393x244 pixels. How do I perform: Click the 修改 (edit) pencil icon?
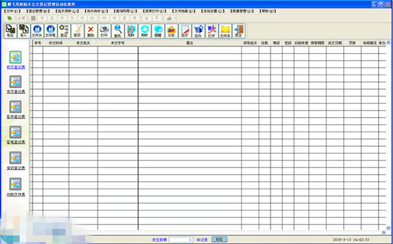click(77, 31)
